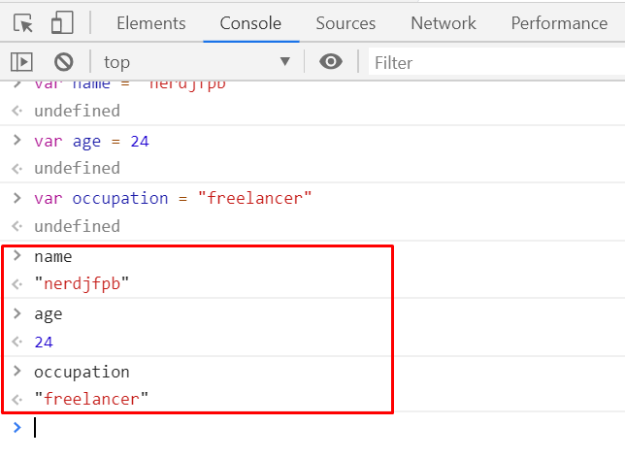This screenshot has width=625, height=458.
Task: Show the console sidebar icon
Action: (21, 62)
